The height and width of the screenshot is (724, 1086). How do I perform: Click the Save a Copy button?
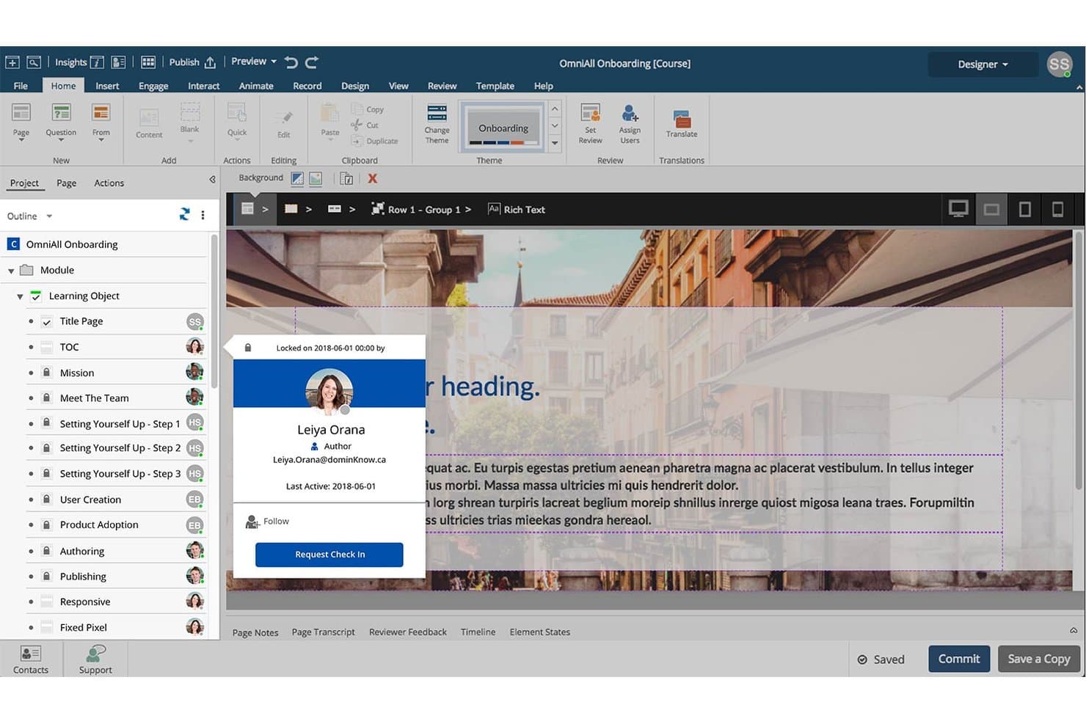[x=1038, y=659]
